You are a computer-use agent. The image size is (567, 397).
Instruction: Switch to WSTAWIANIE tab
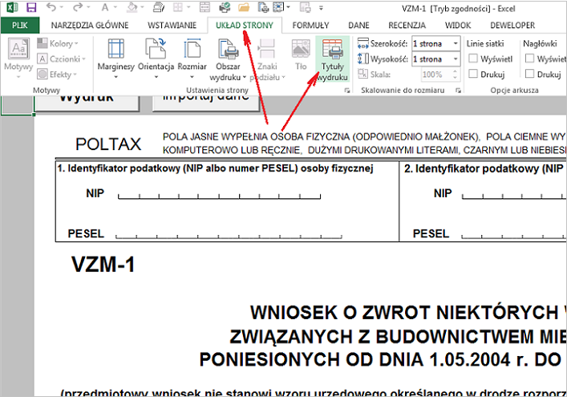[172, 26]
